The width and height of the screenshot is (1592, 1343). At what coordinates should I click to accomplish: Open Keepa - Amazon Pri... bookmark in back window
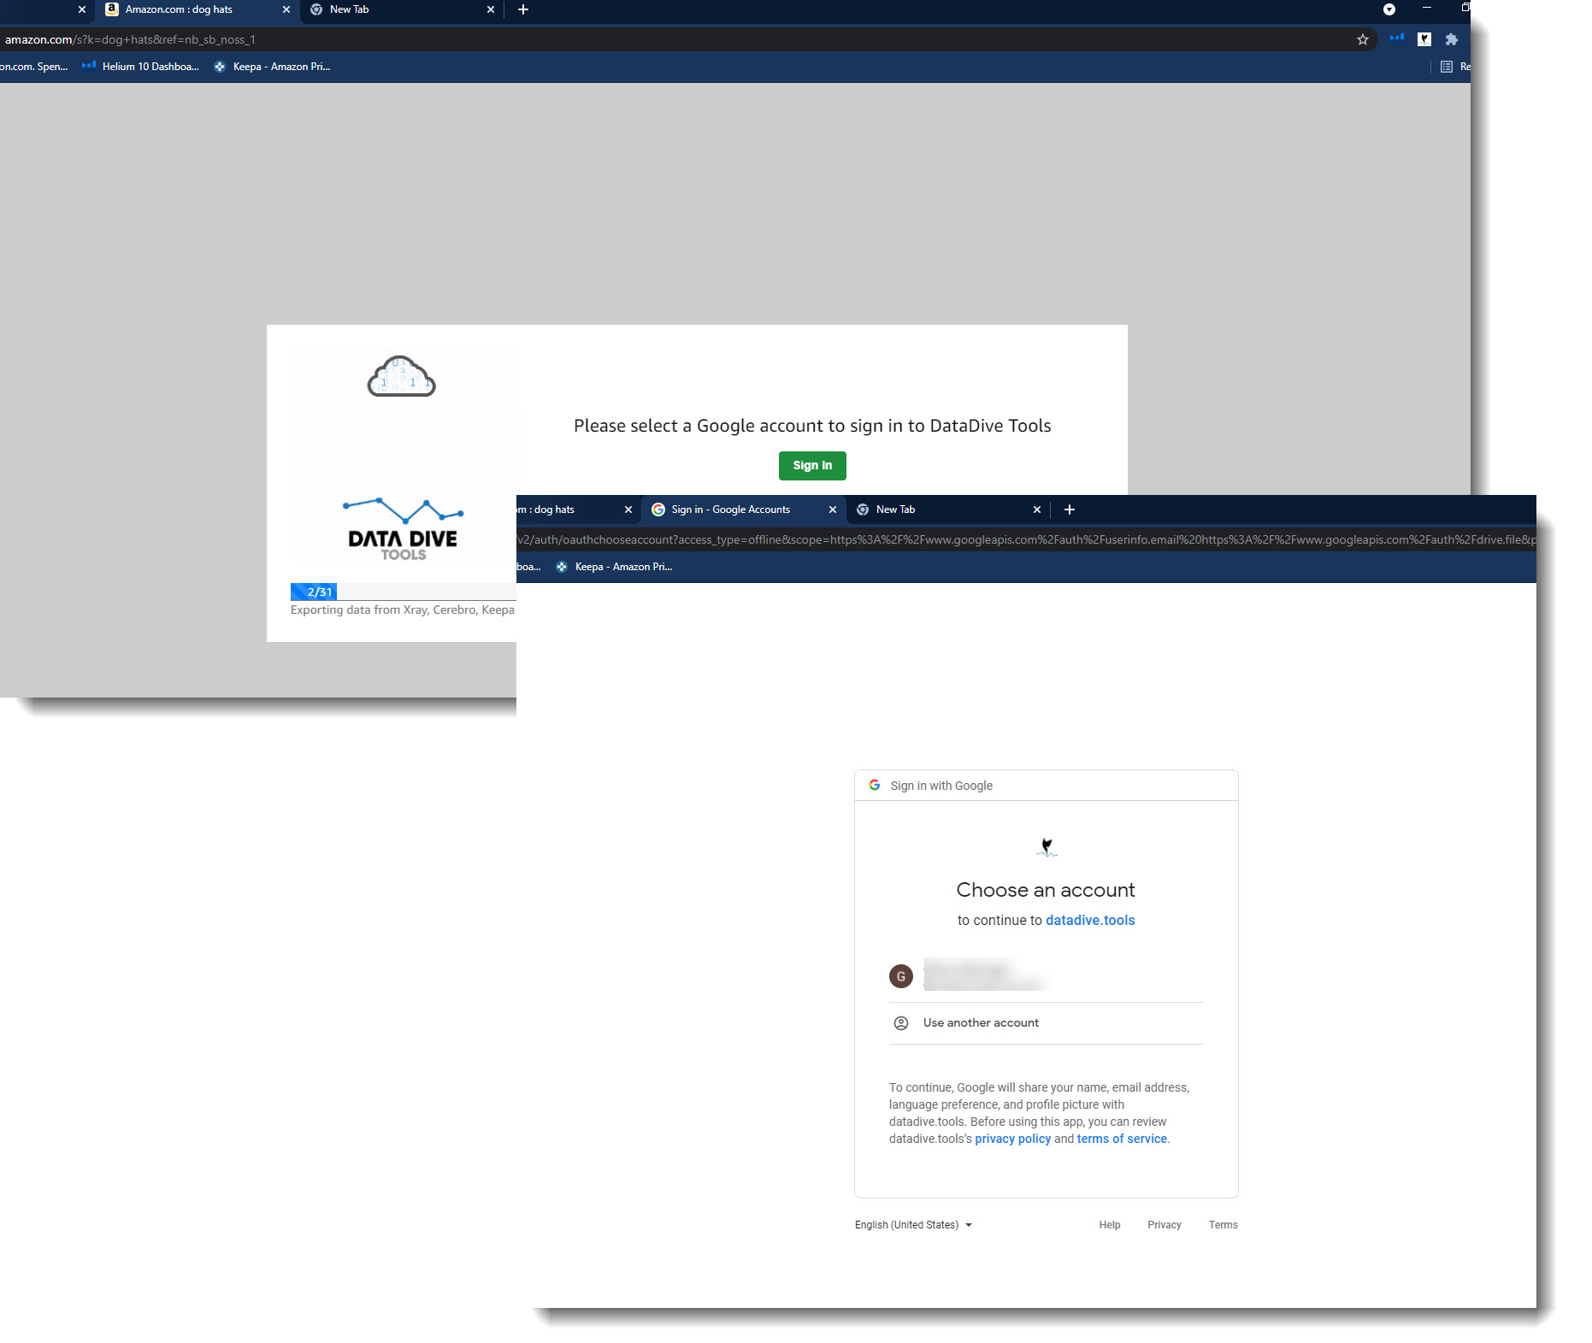point(272,67)
